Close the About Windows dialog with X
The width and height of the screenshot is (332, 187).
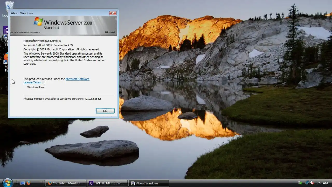click(113, 13)
